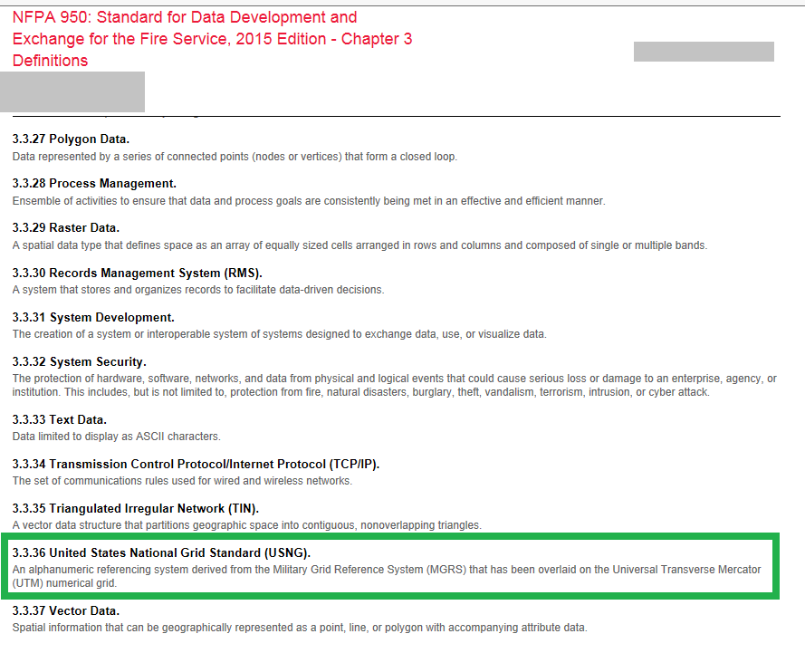Click the Raster Data definition text
The width and height of the screenshot is (805, 653).
(359, 245)
